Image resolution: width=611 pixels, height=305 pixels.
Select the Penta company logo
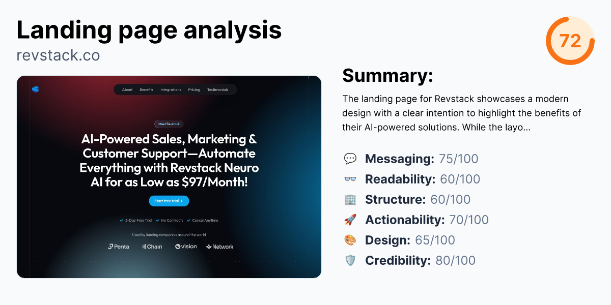pos(119,246)
